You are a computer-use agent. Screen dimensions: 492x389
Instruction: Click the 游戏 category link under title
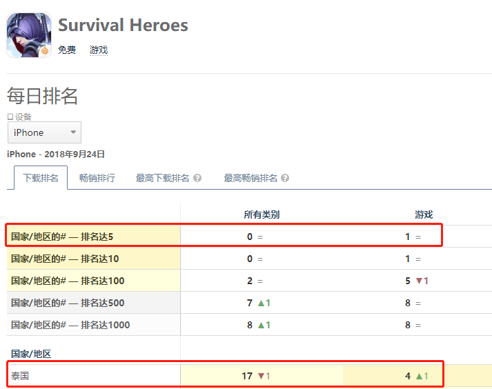99,50
